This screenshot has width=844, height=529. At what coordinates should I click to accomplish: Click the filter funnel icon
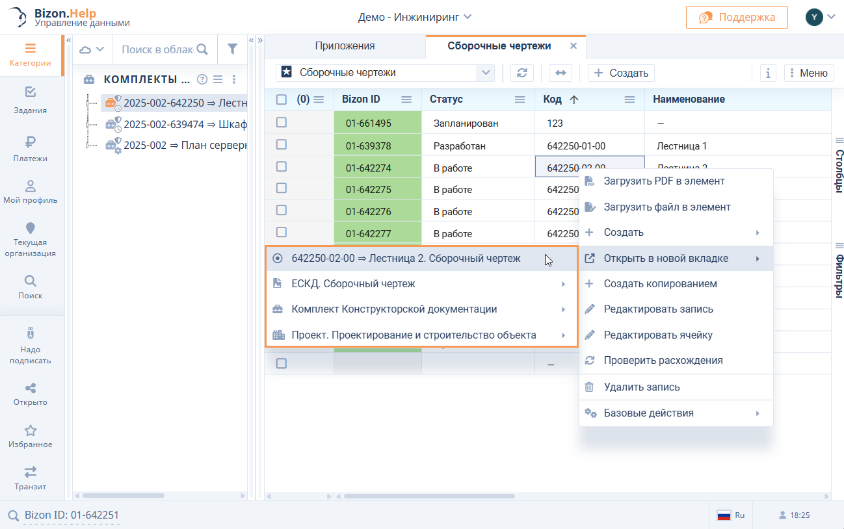[x=232, y=49]
